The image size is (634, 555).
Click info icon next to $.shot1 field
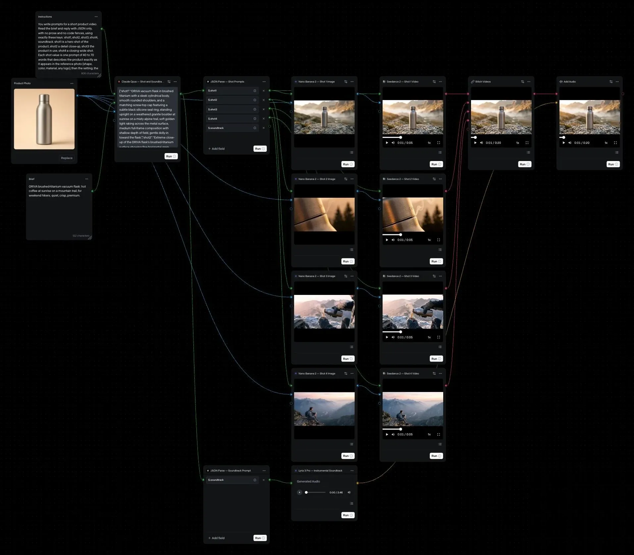(x=255, y=90)
